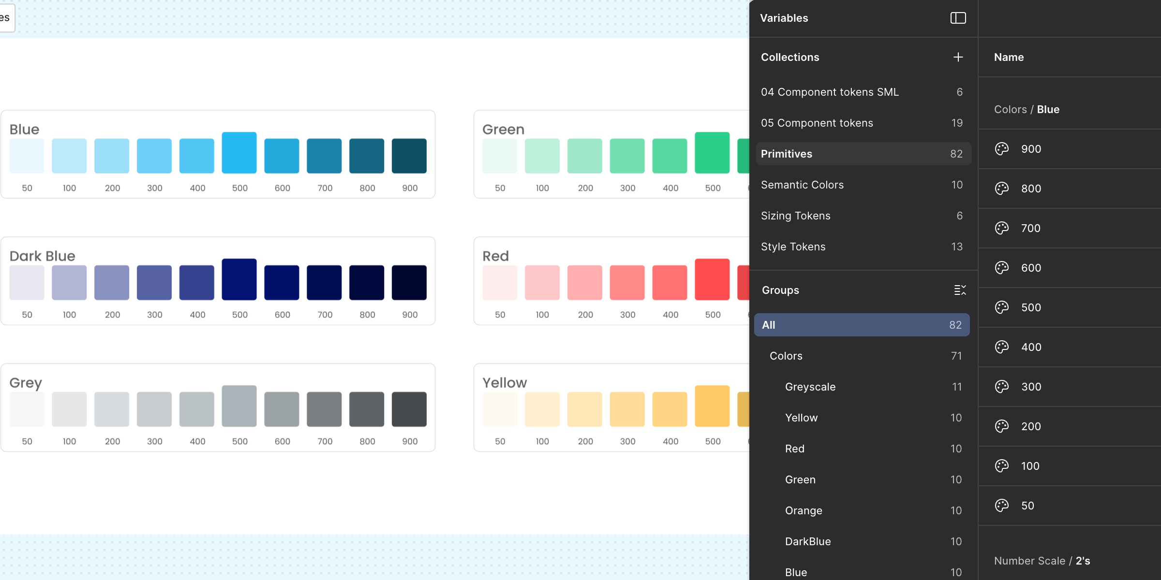This screenshot has height=580, width=1161.
Task: Click the Blue 500 color swatch
Action: coord(239,153)
